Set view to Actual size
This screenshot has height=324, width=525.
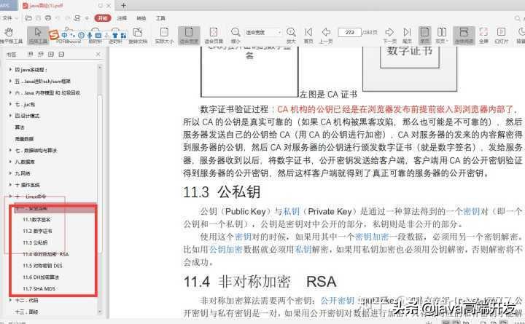[164, 35]
